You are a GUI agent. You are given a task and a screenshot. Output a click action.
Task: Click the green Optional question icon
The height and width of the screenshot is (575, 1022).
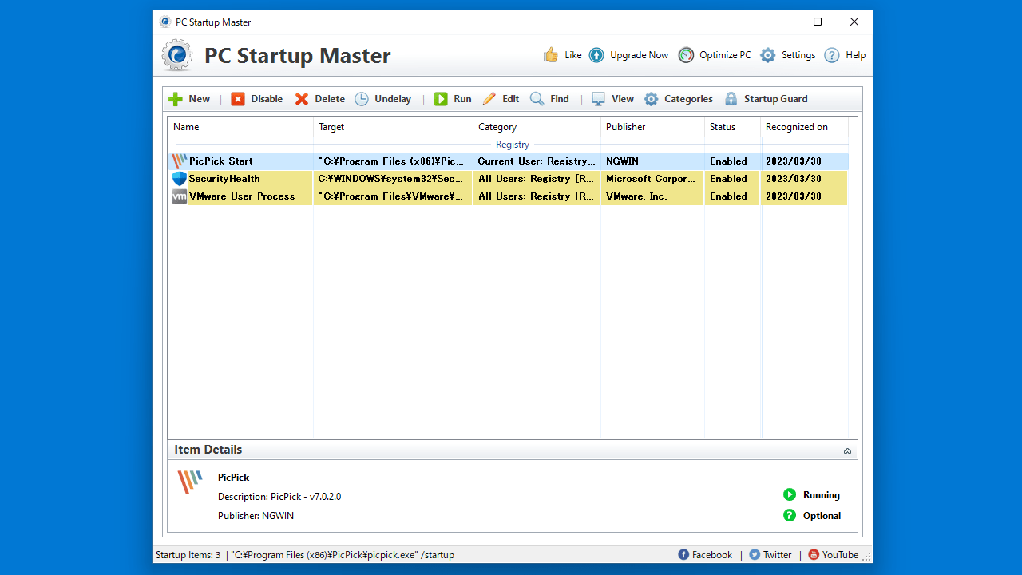click(x=790, y=515)
